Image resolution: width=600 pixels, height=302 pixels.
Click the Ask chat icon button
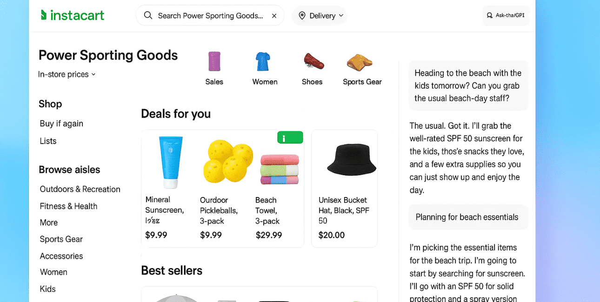pos(489,15)
